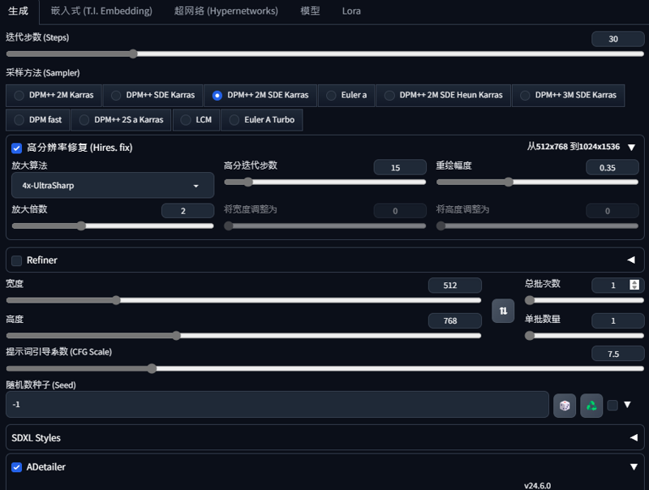Pick the LCM sampler option

(196, 120)
